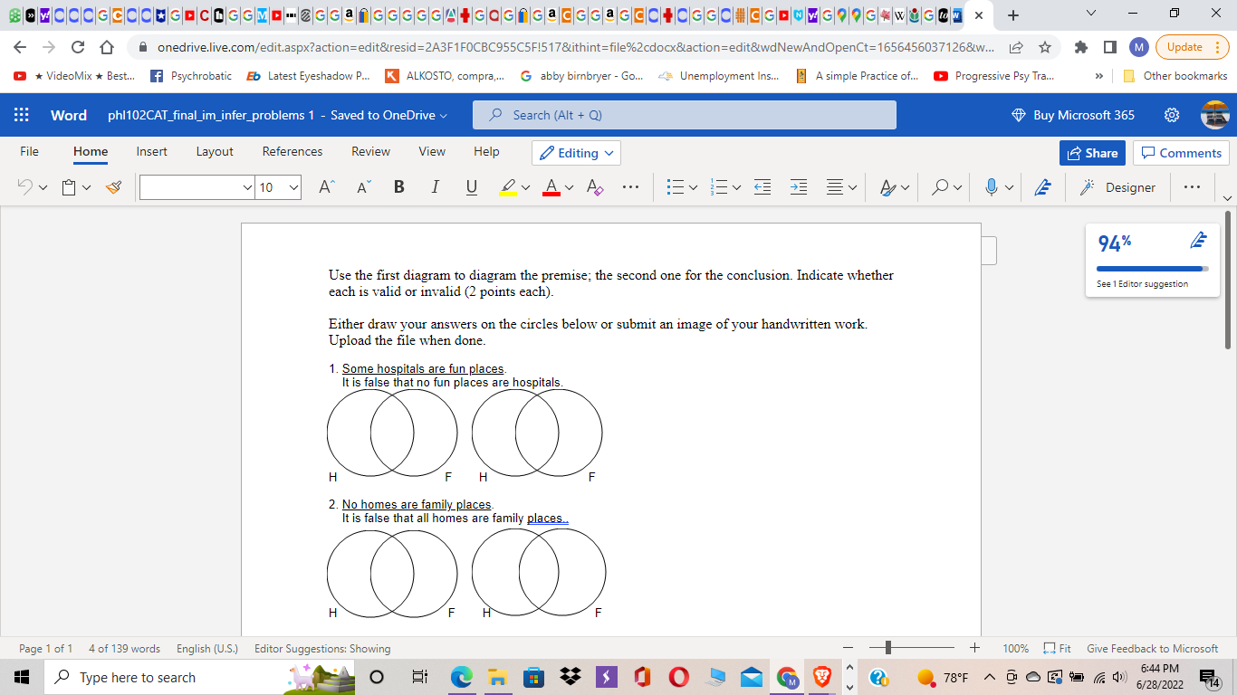Launch Dropbox from the taskbar

coord(571,677)
